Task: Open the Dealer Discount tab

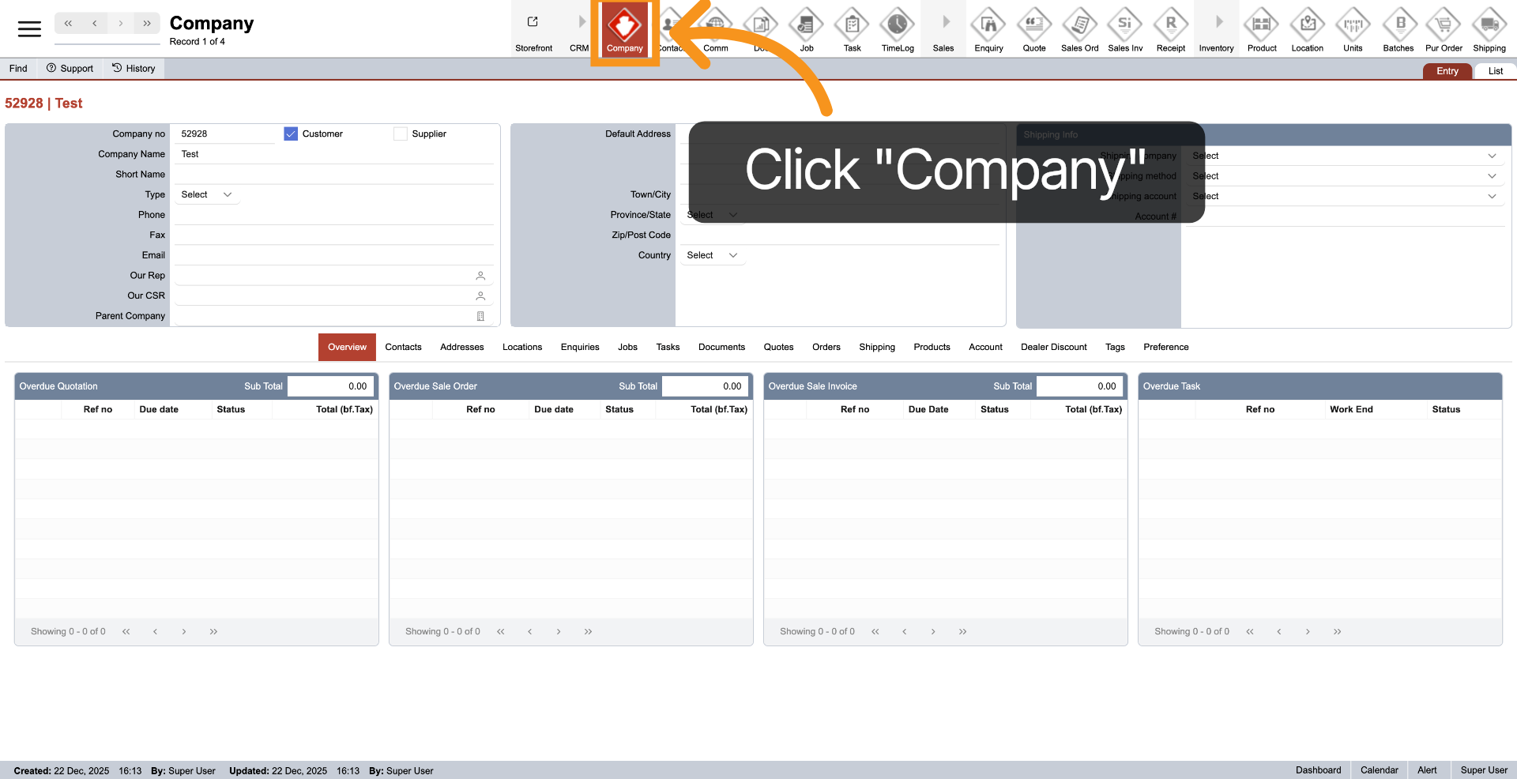Action: pyautogui.click(x=1053, y=347)
